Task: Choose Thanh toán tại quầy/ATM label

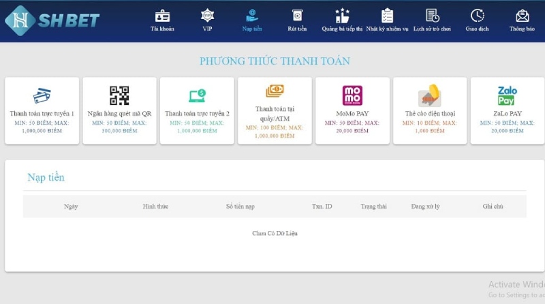Action: coord(275,114)
